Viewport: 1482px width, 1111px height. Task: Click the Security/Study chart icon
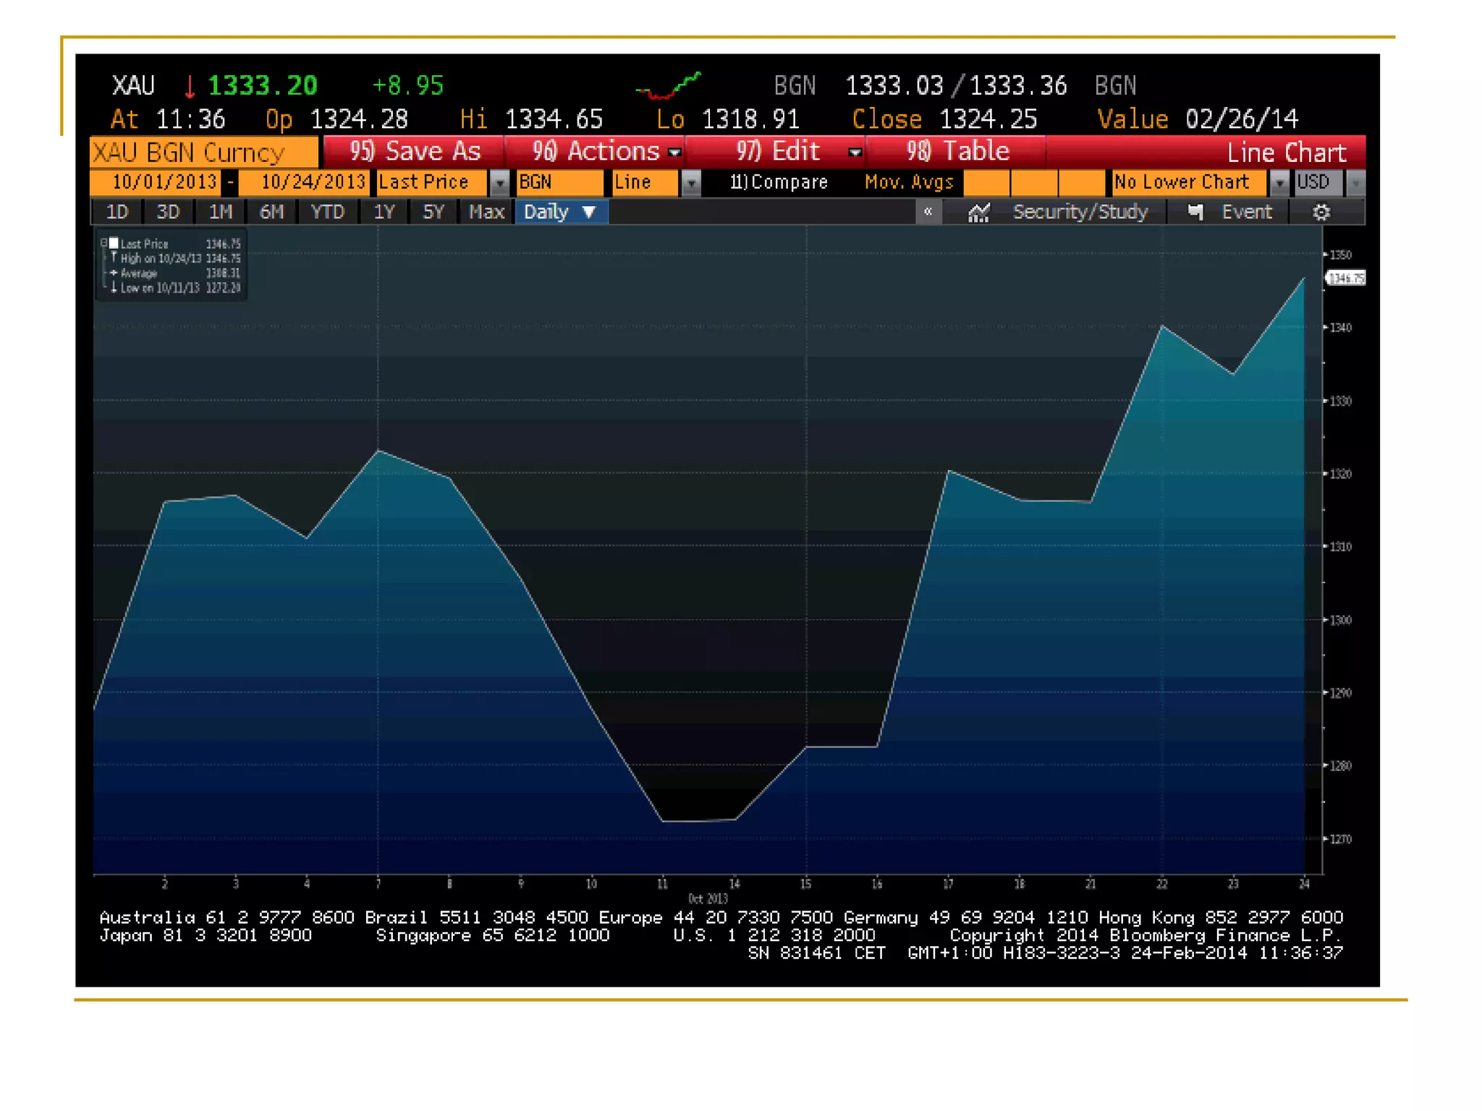(x=978, y=213)
